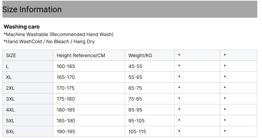Click the Hand WashCold care line
Screen dimensions: 262x138
(x=49, y=41)
